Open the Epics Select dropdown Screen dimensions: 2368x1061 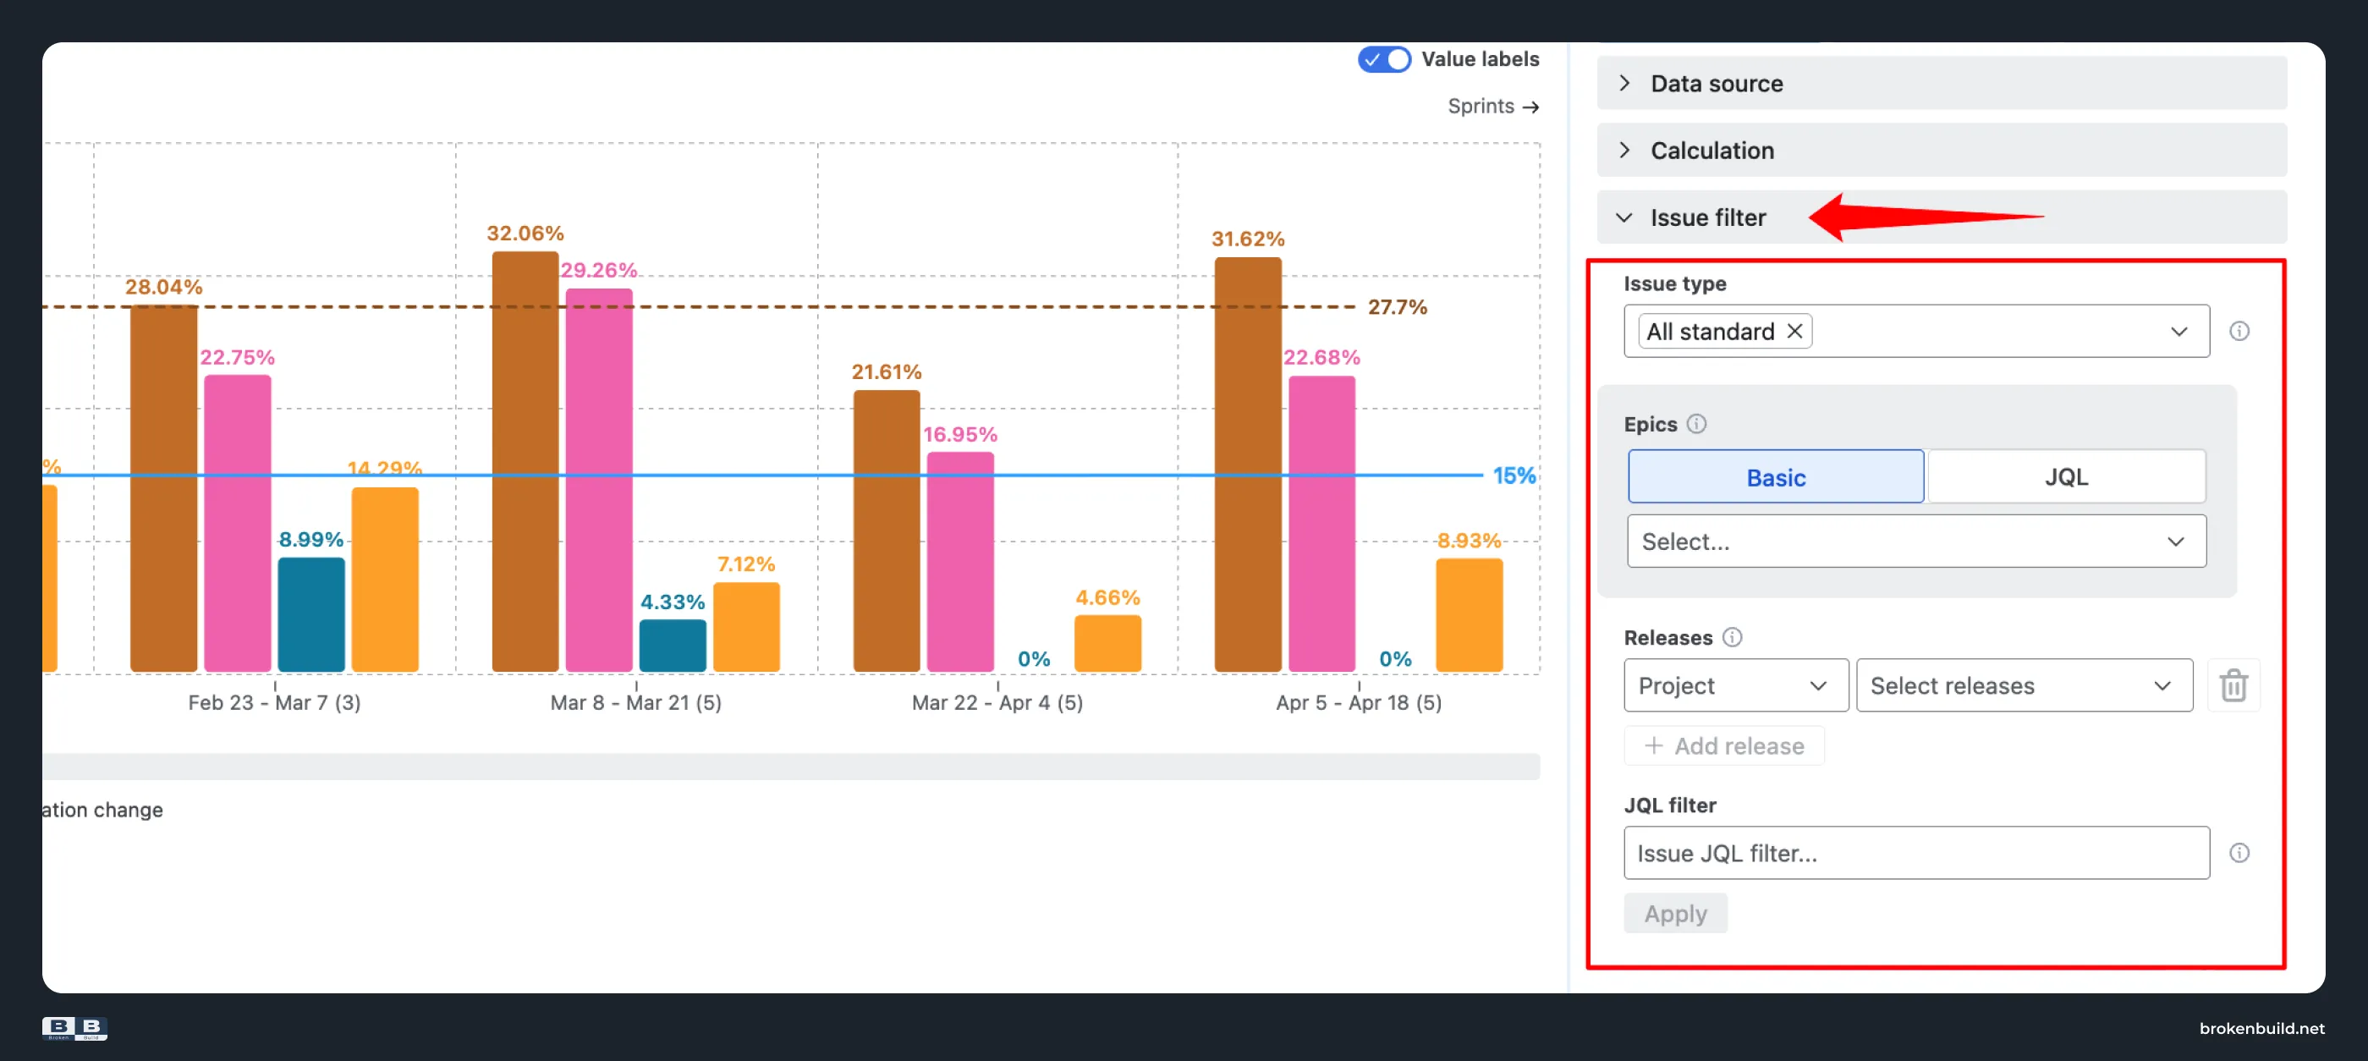pos(1916,541)
